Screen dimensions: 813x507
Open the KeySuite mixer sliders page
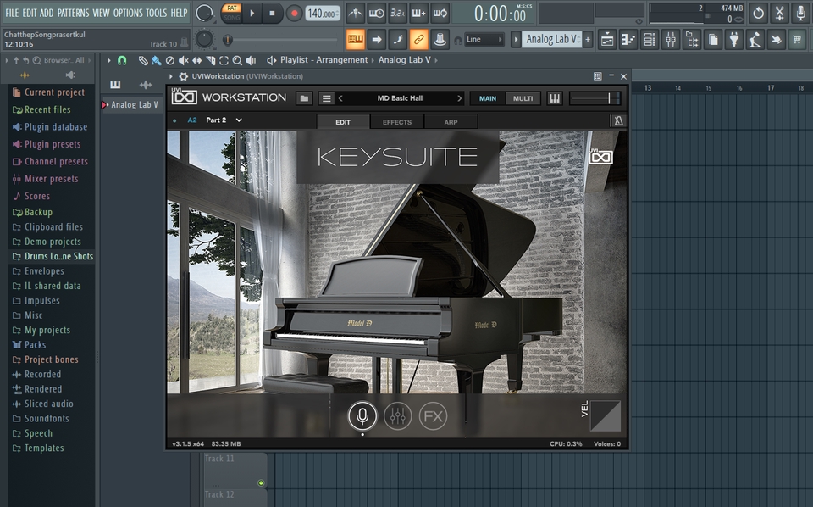398,415
